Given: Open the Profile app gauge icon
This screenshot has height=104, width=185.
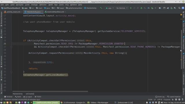Looking at the screenshot, I should point(148,8).
